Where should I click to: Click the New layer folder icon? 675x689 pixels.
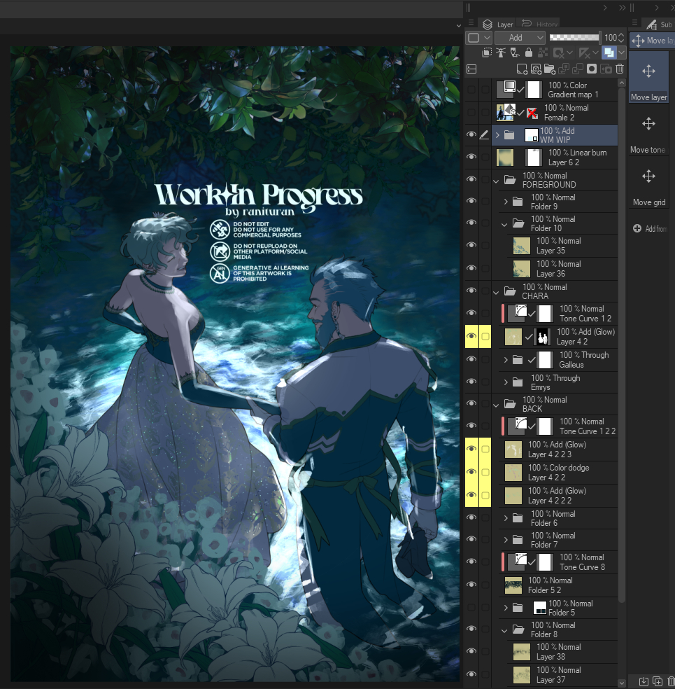pos(550,69)
